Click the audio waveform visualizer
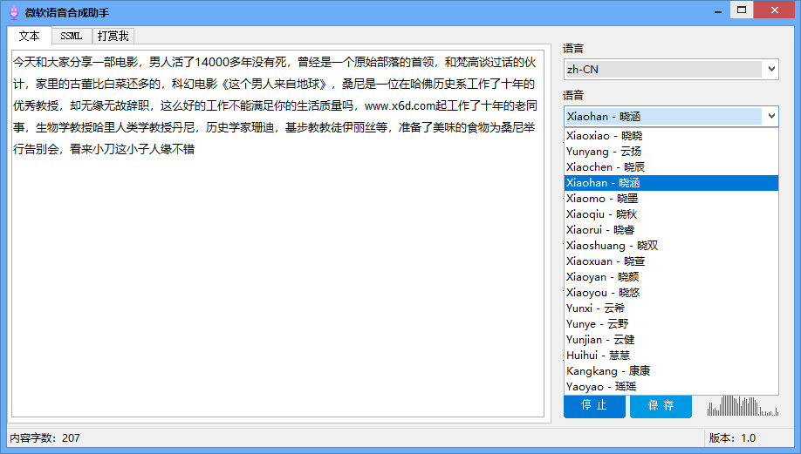This screenshot has width=801, height=454. (x=742, y=406)
